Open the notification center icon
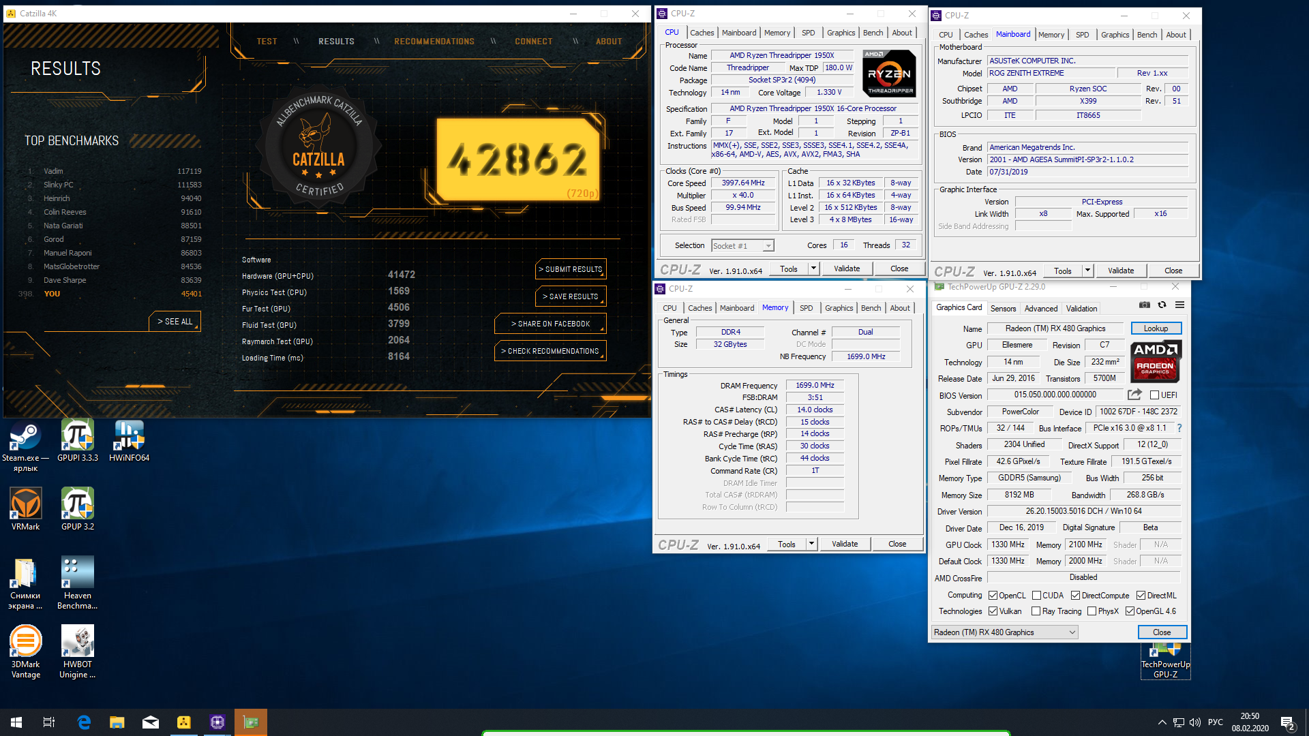The width and height of the screenshot is (1309, 736). point(1287,723)
